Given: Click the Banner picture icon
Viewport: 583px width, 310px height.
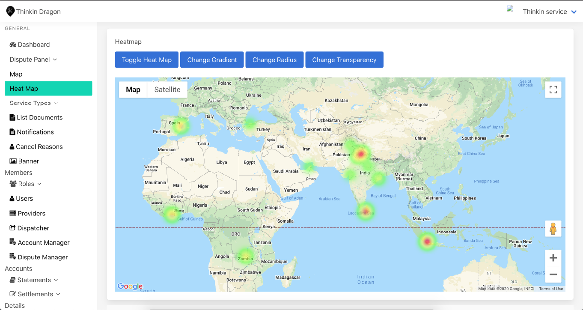Looking at the screenshot, I should tap(13, 161).
